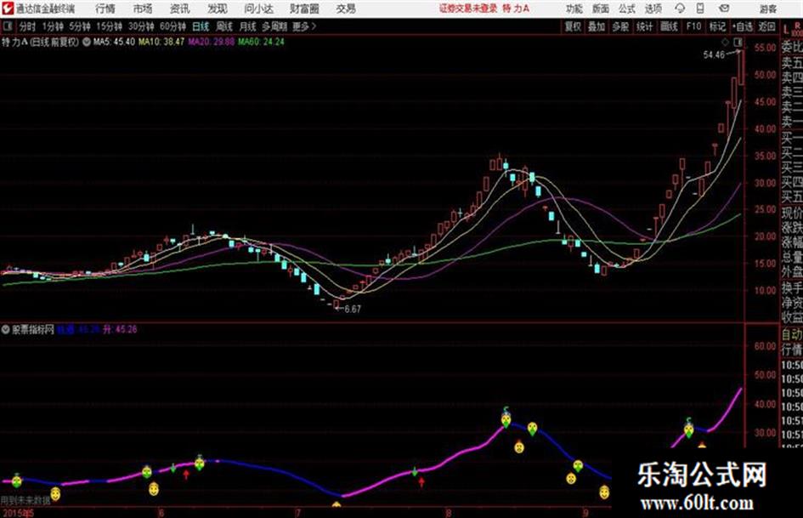
Task: Open the 多周期 multi-period view
Action: coord(275,26)
